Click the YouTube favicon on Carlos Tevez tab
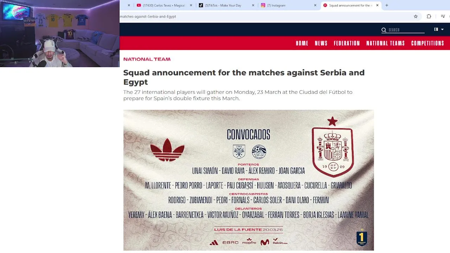The width and height of the screenshot is (450, 253). (139, 5)
